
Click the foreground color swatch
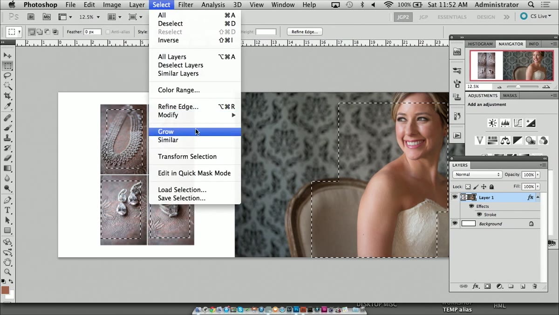point(5,290)
